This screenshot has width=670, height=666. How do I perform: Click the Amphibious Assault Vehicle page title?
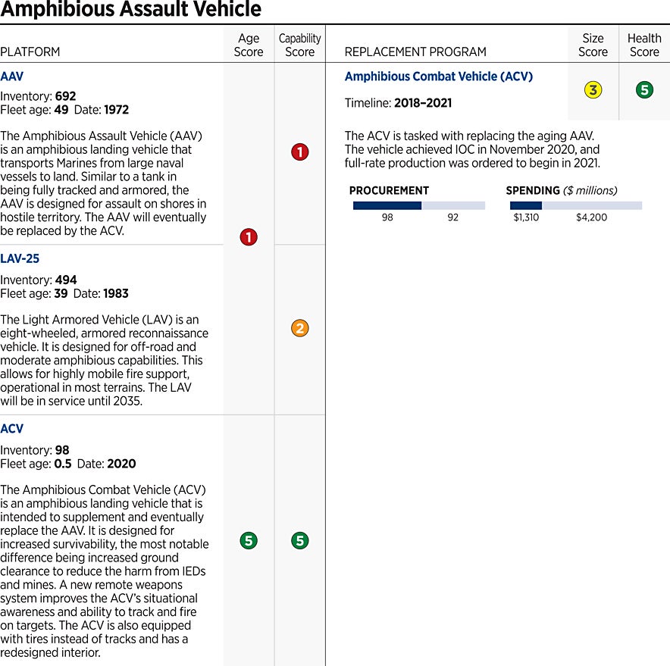[x=131, y=10]
